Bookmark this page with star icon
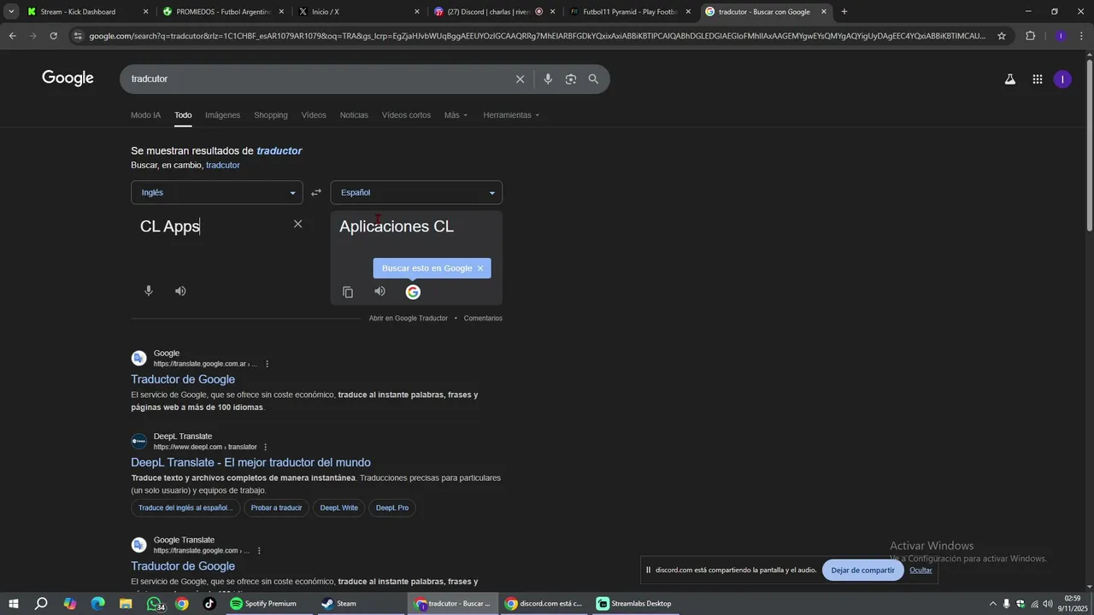 click(1002, 36)
